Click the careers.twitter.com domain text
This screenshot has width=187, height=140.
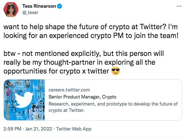pyautogui.click(x=69, y=90)
